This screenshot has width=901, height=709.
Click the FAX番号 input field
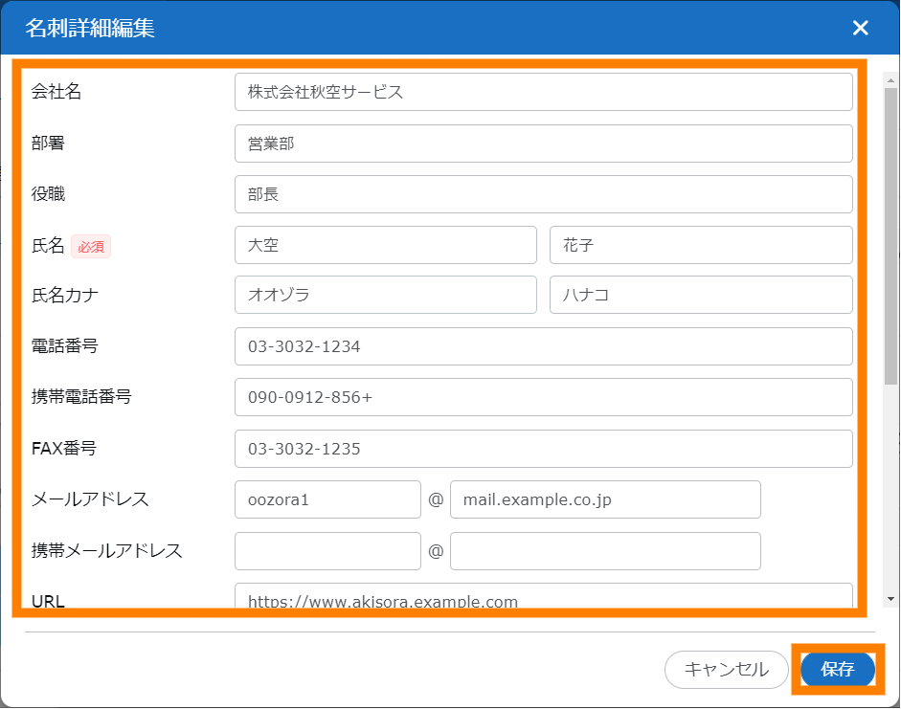click(543, 449)
